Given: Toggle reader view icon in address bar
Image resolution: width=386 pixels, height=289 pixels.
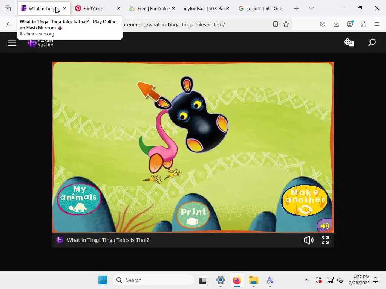Looking at the screenshot, I should (276, 24).
